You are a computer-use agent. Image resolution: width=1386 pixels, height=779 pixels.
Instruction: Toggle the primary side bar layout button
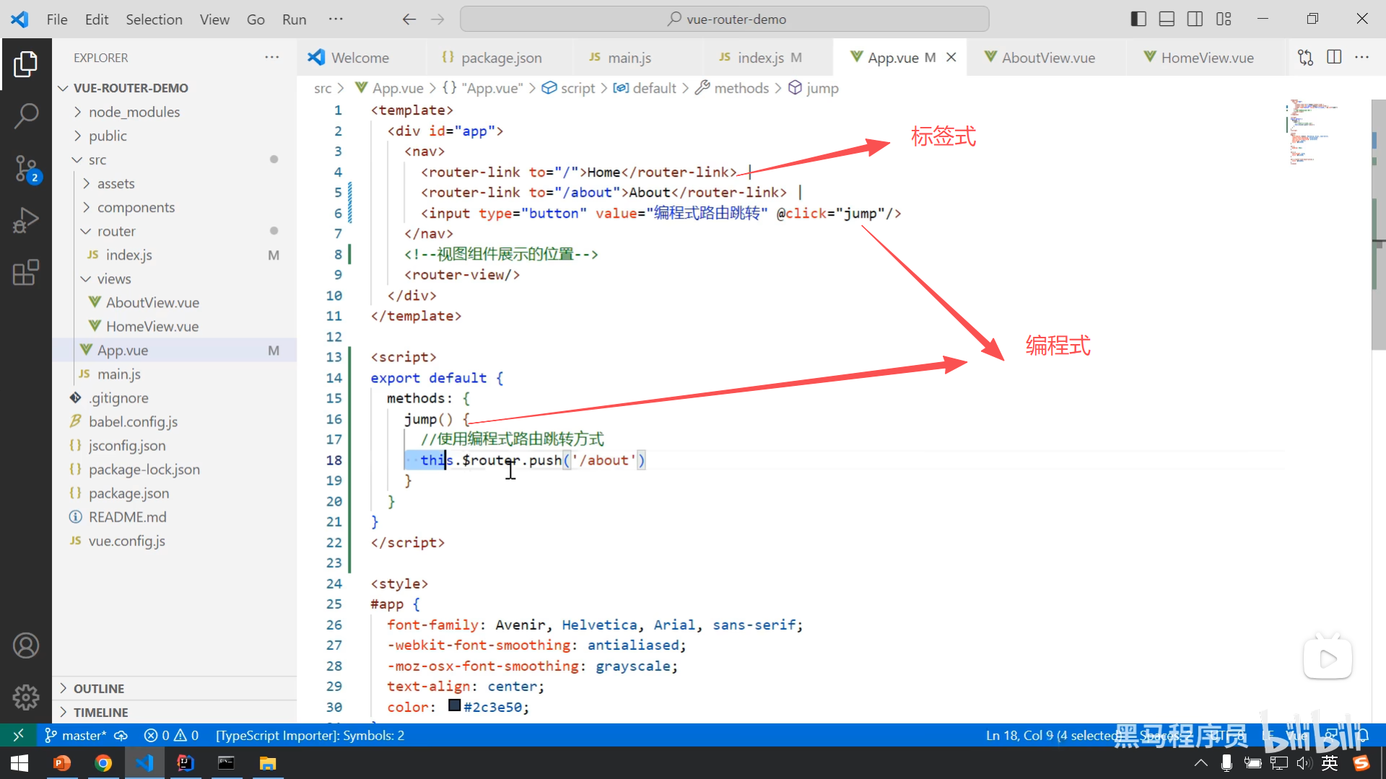1138,19
